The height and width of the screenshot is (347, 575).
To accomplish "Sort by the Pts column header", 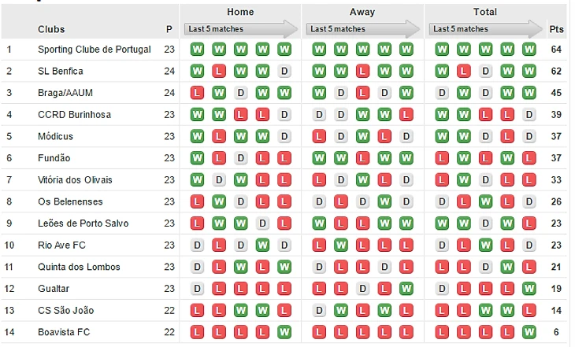I will (556, 29).
